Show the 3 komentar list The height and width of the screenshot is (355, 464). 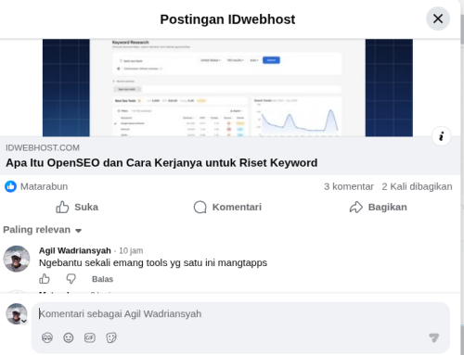(349, 186)
